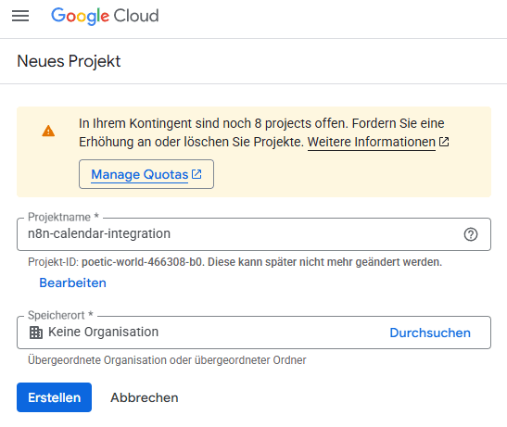Click the Manage Quotas button
507x427 pixels.
click(x=146, y=174)
